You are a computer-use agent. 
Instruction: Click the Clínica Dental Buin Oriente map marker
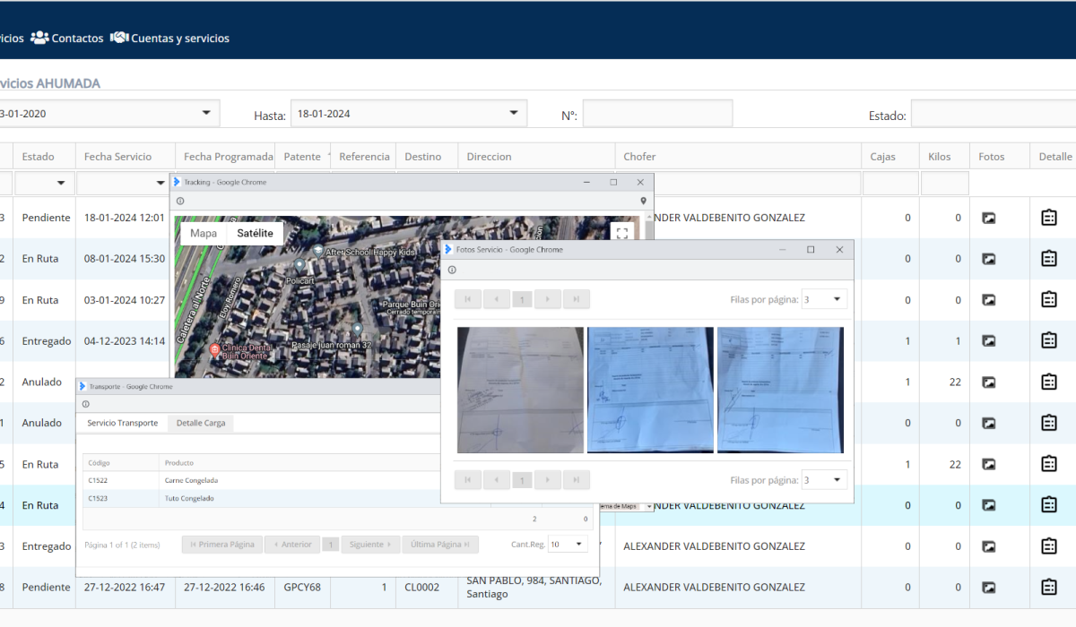(214, 349)
